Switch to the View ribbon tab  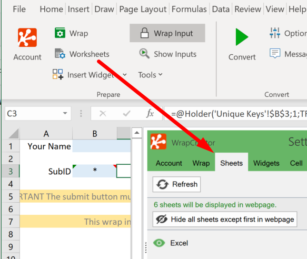275,9
